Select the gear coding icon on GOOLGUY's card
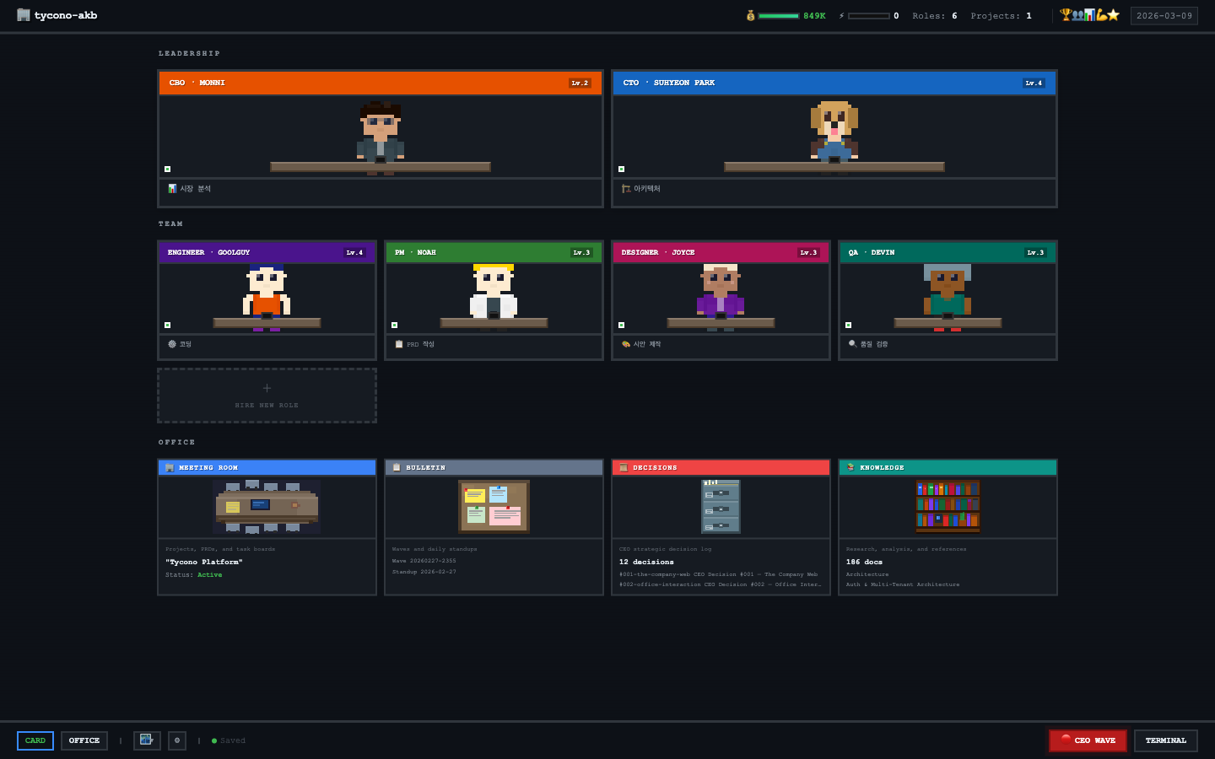The width and height of the screenshot is (1215, 759). pos(172,343)
